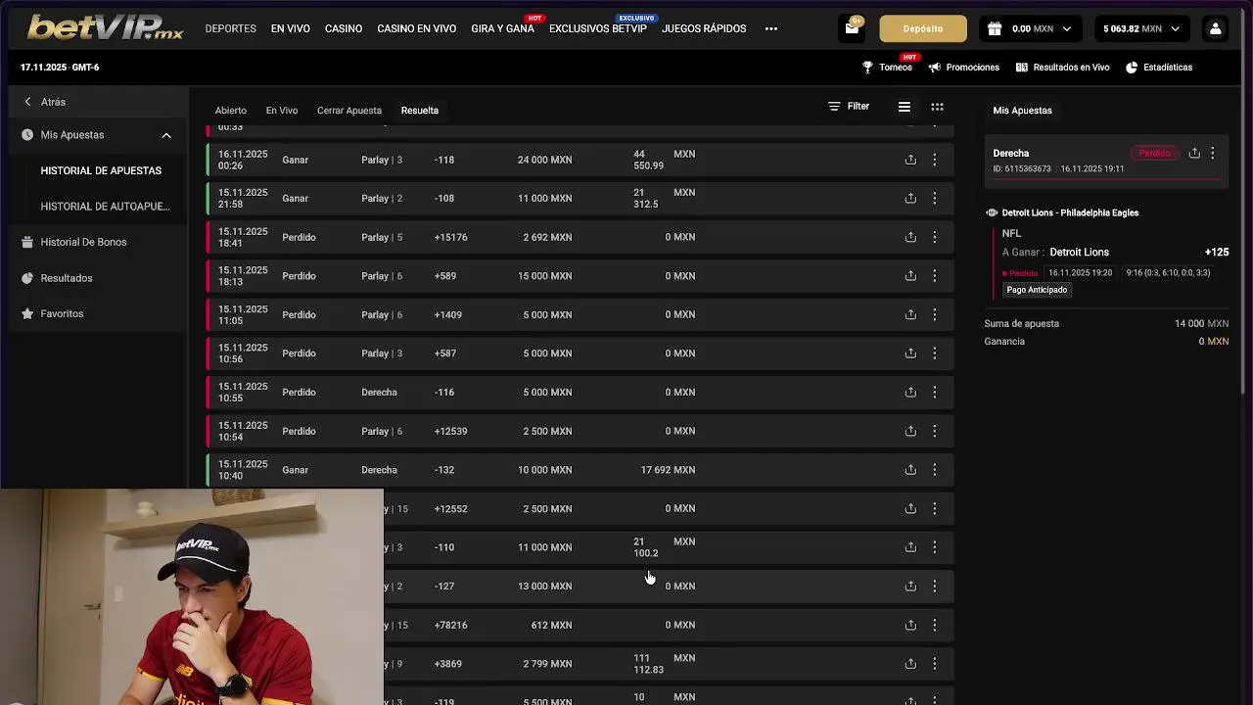Open DEPORTES in the top navigation
The image size is (1253, 705).
(x=231, y=28)
